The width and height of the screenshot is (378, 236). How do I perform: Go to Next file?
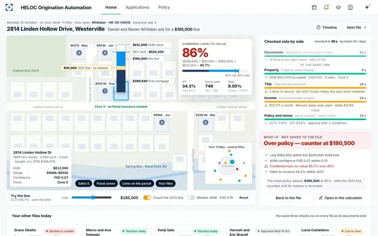pos(357,27)
